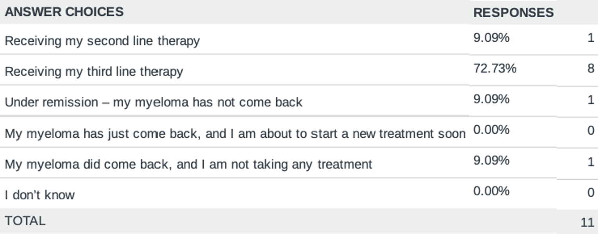Select the 'not taking any treatment' answer text
598x234 pixels.
(188, 164)
